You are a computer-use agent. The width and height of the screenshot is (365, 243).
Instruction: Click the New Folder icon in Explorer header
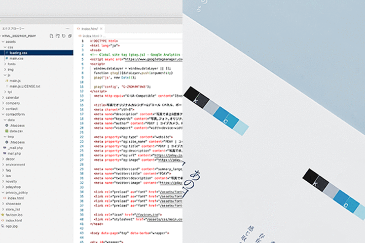pyautogui.click(x=57, y=36)
